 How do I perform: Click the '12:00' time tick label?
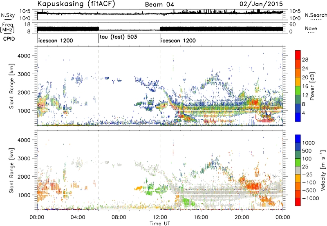[160, 217]
